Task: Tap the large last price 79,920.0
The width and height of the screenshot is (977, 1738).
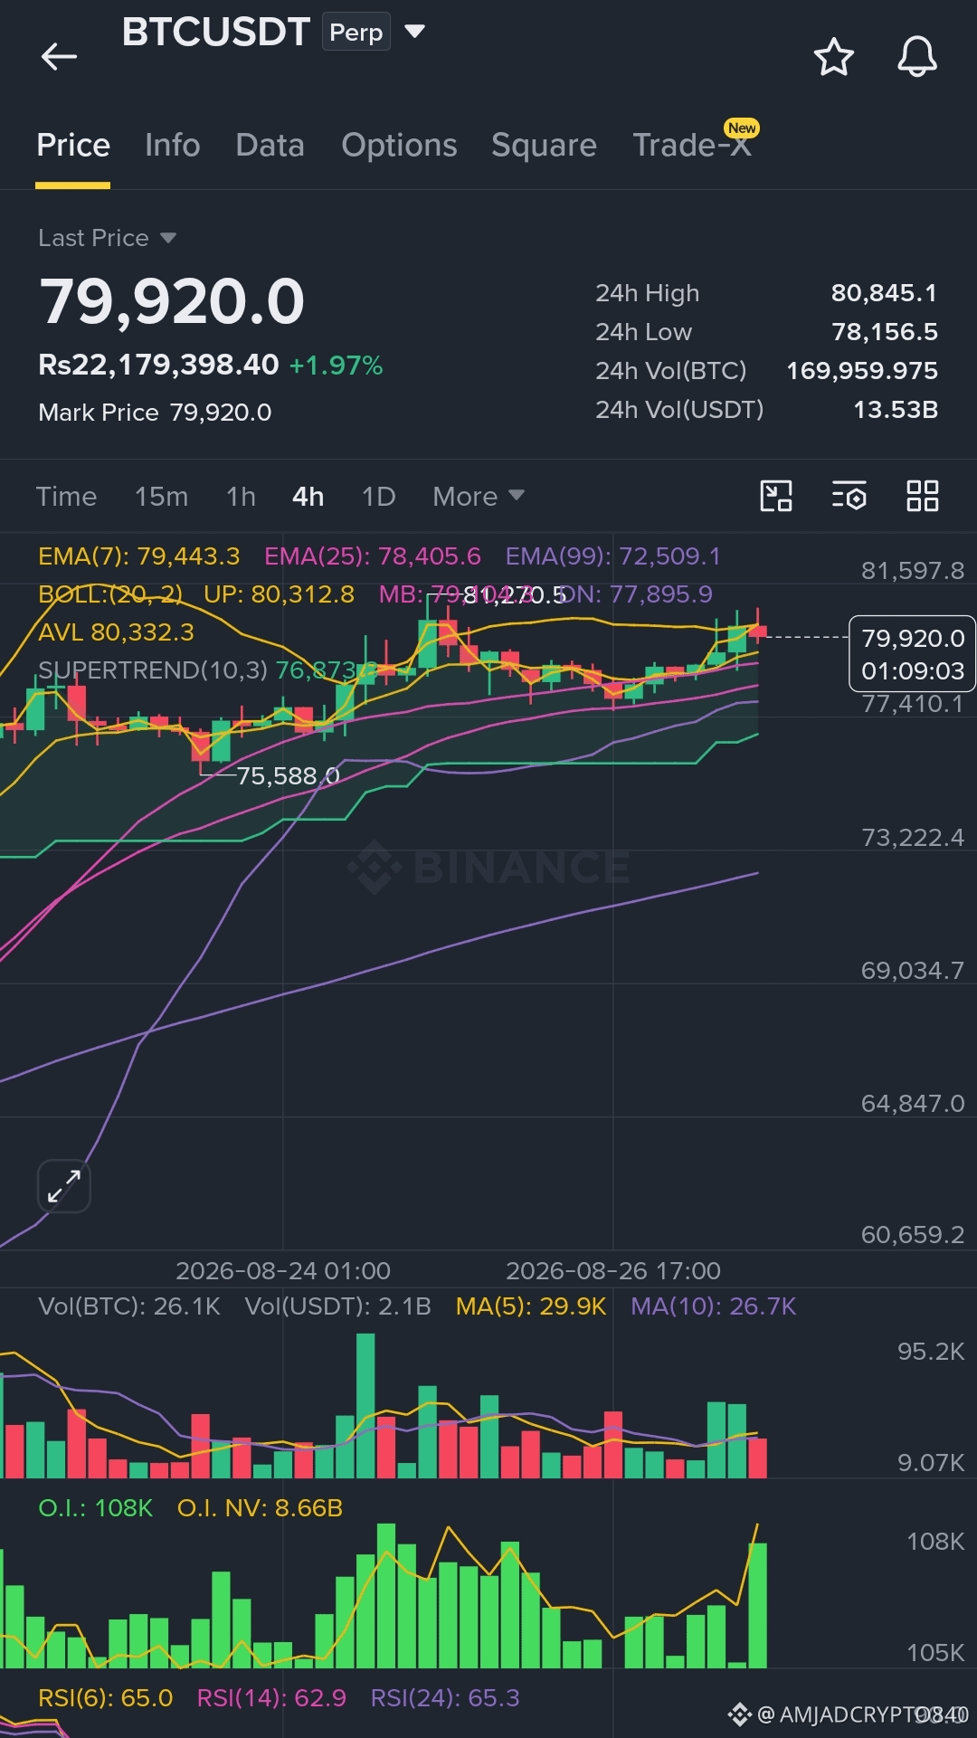Action: click(172, 300)
